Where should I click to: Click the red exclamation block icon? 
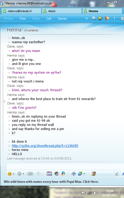[x=115, y=18]
